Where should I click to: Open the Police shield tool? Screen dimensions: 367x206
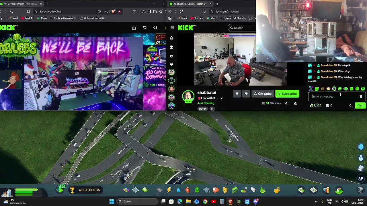coord(225,190)
